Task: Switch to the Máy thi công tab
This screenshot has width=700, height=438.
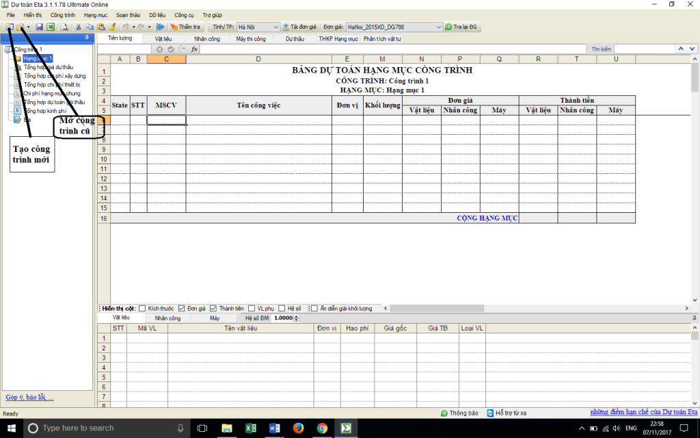Action: [x=251, y=39]
